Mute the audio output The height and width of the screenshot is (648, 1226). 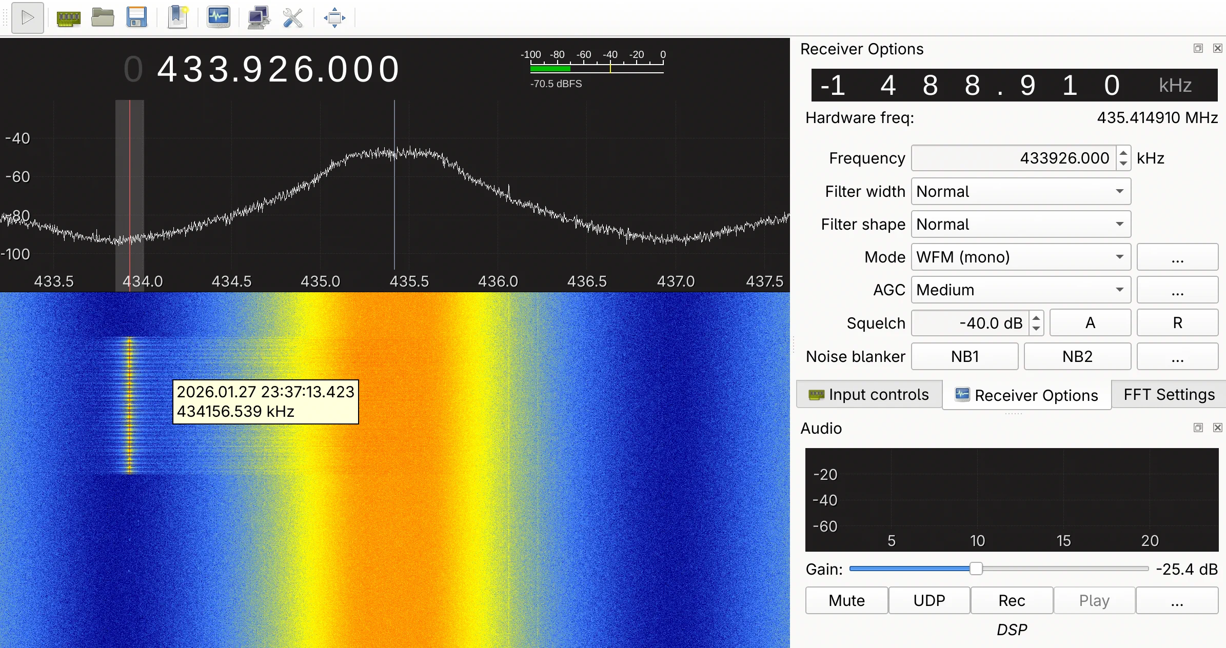pos(846,600)
